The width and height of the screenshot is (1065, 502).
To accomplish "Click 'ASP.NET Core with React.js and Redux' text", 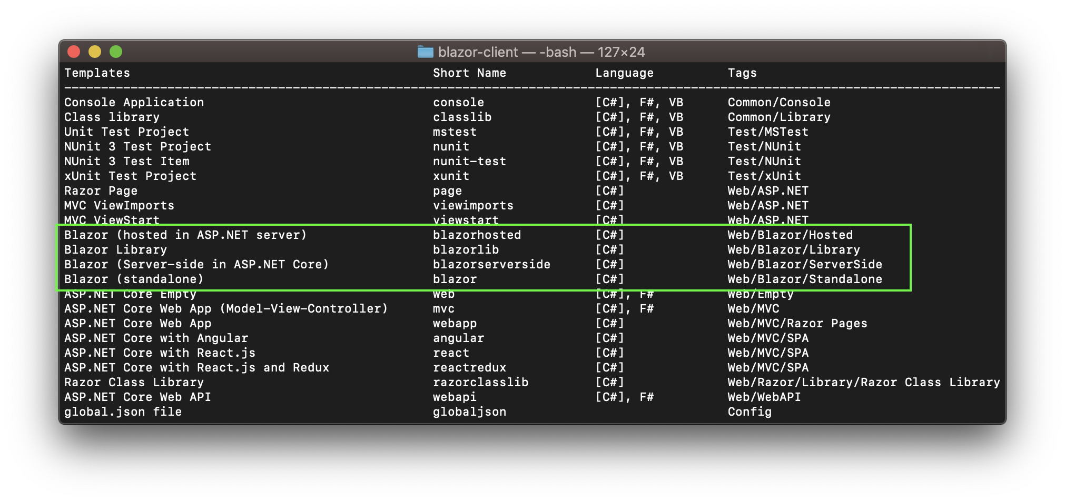I will pyautogui.click(x=197, y=368).
